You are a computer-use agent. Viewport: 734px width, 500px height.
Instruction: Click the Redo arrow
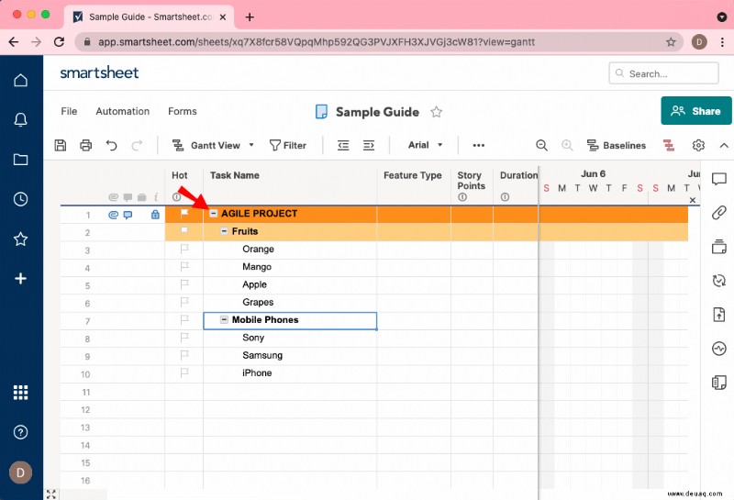[137, 145]
